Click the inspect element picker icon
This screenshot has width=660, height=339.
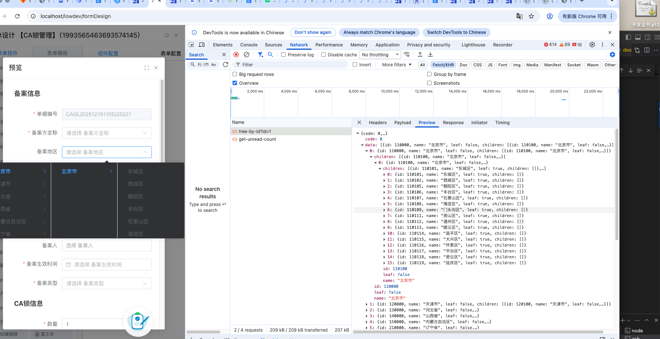point(191,45)
